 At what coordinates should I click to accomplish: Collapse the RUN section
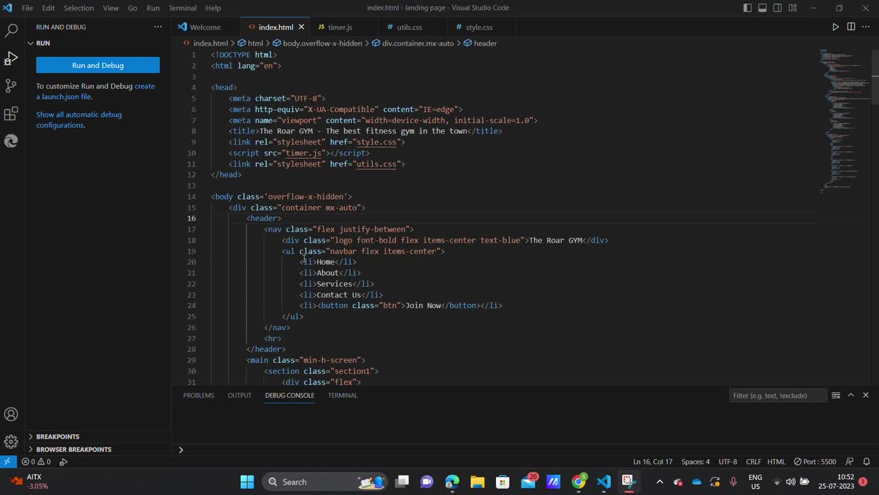point(43,43)
